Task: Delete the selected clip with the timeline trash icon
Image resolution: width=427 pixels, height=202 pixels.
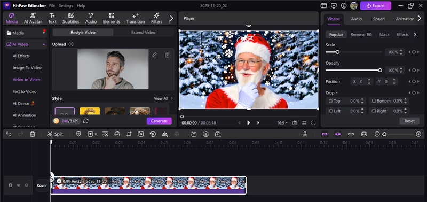Action: tap(33, 134)
